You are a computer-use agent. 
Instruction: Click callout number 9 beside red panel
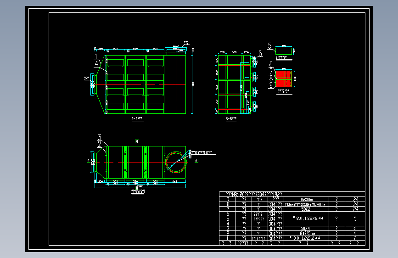271,85
